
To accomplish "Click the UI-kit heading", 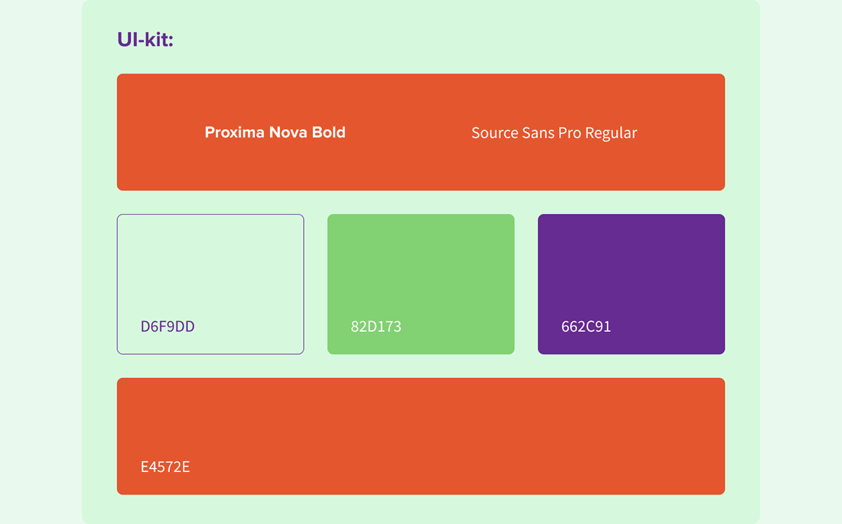I will pos(145,40).
